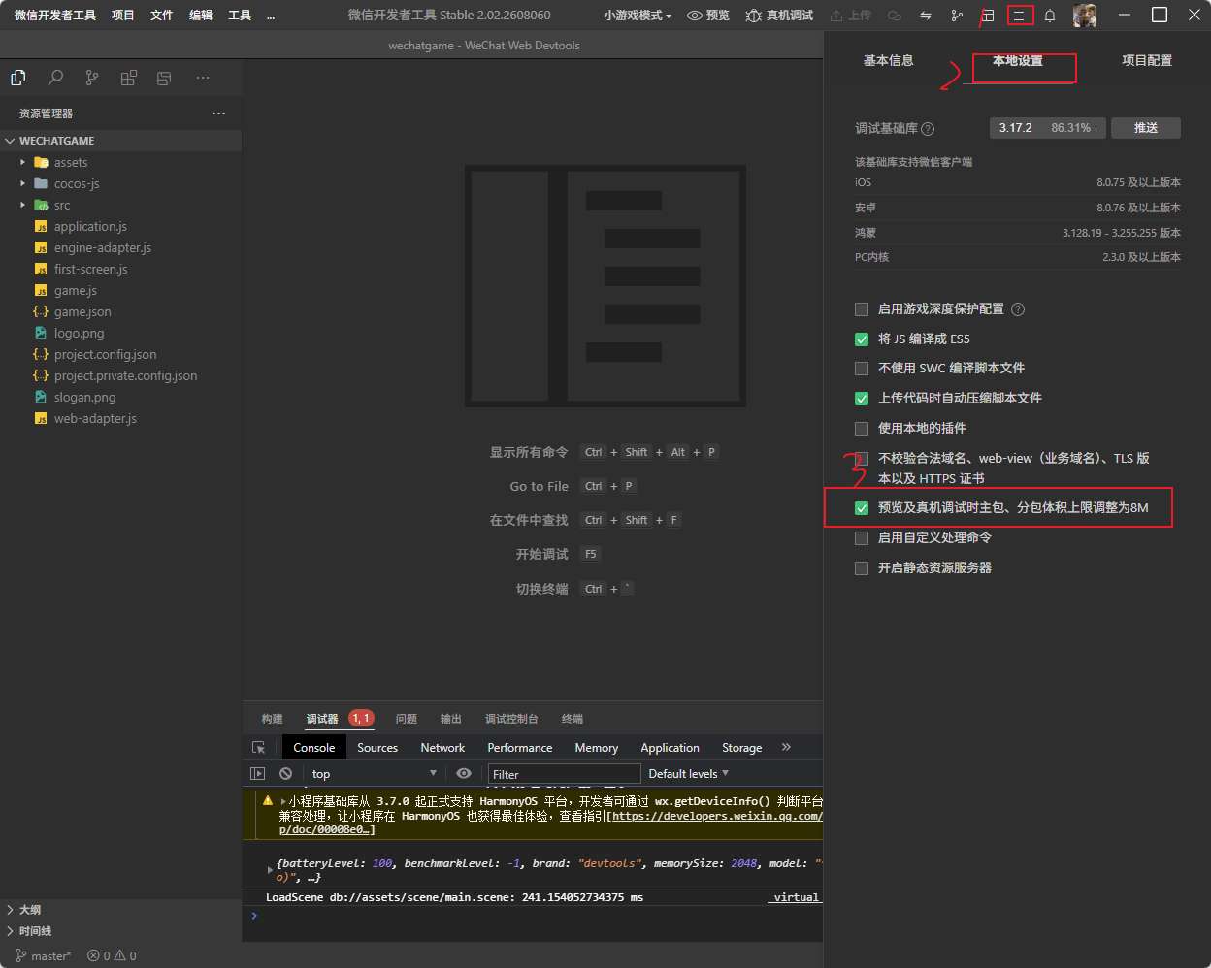1211x968 pixels.
Task: Click the two-way arrows icon in top toolbar
Action: click(x=926, y=16)
